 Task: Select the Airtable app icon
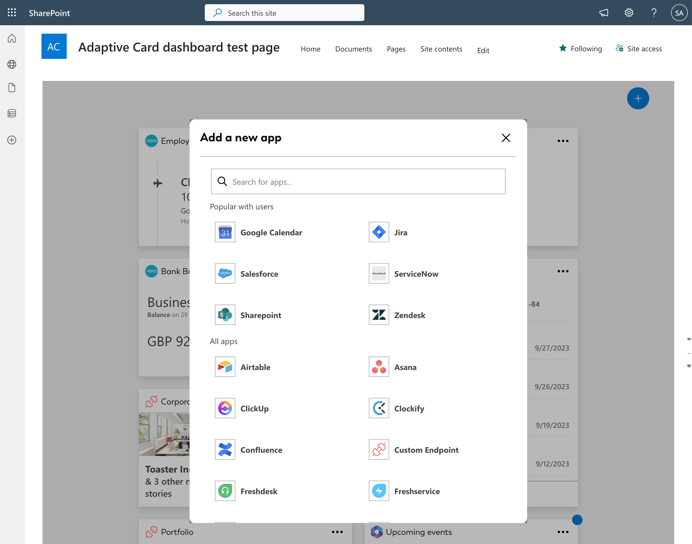(225, 367)
